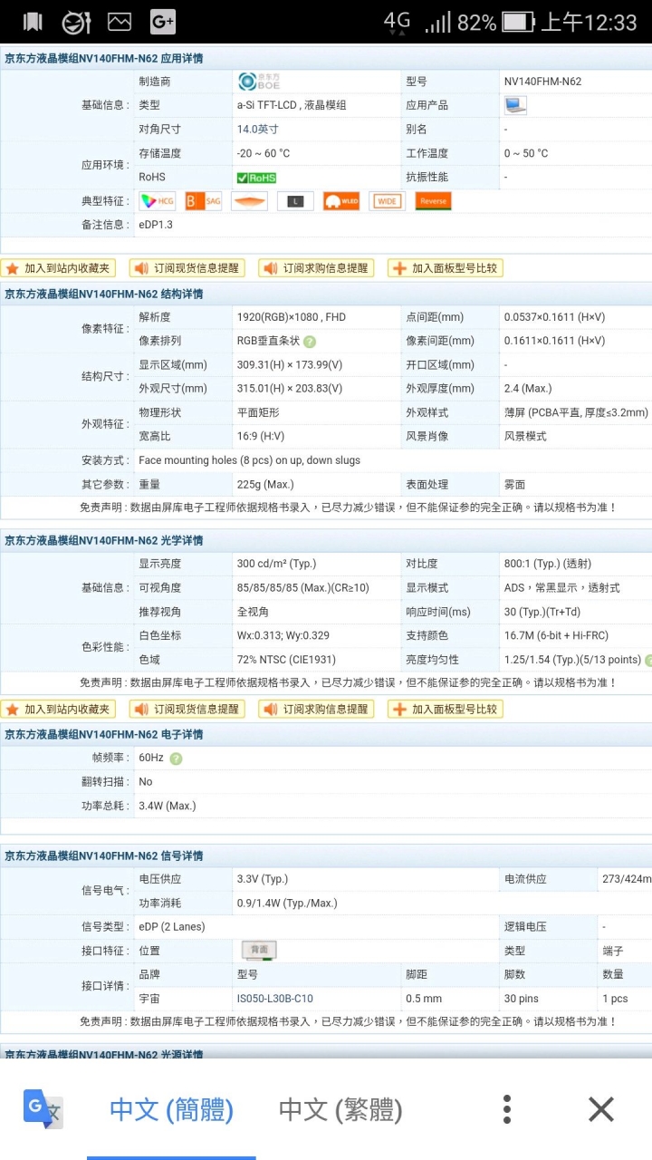The image size is (652, 1160).
Task: Click the 0.1611×0.1611 (H×V) pixel pitch value
Action: point(554,341)
